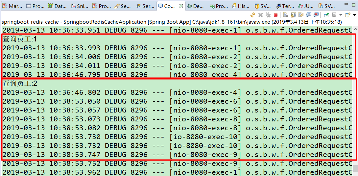This screenshot has height=176, width=358.
Task: Select the log line at 10:38:53.747
Action: [x=177, y=155]
